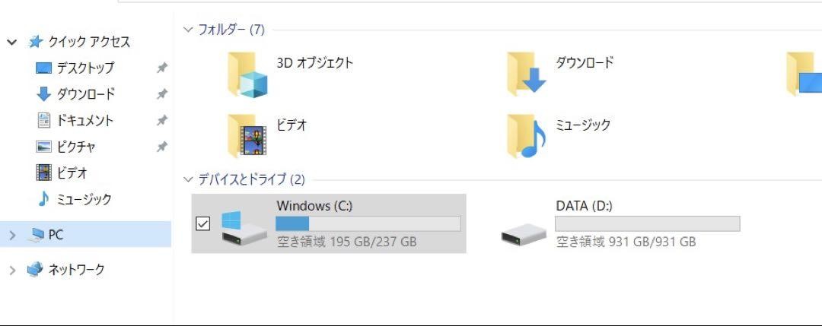Image resolution: width=822 pixels, height=326 pixels.
Task: Expand the PC tree node
Action: [x=13, y=236]
